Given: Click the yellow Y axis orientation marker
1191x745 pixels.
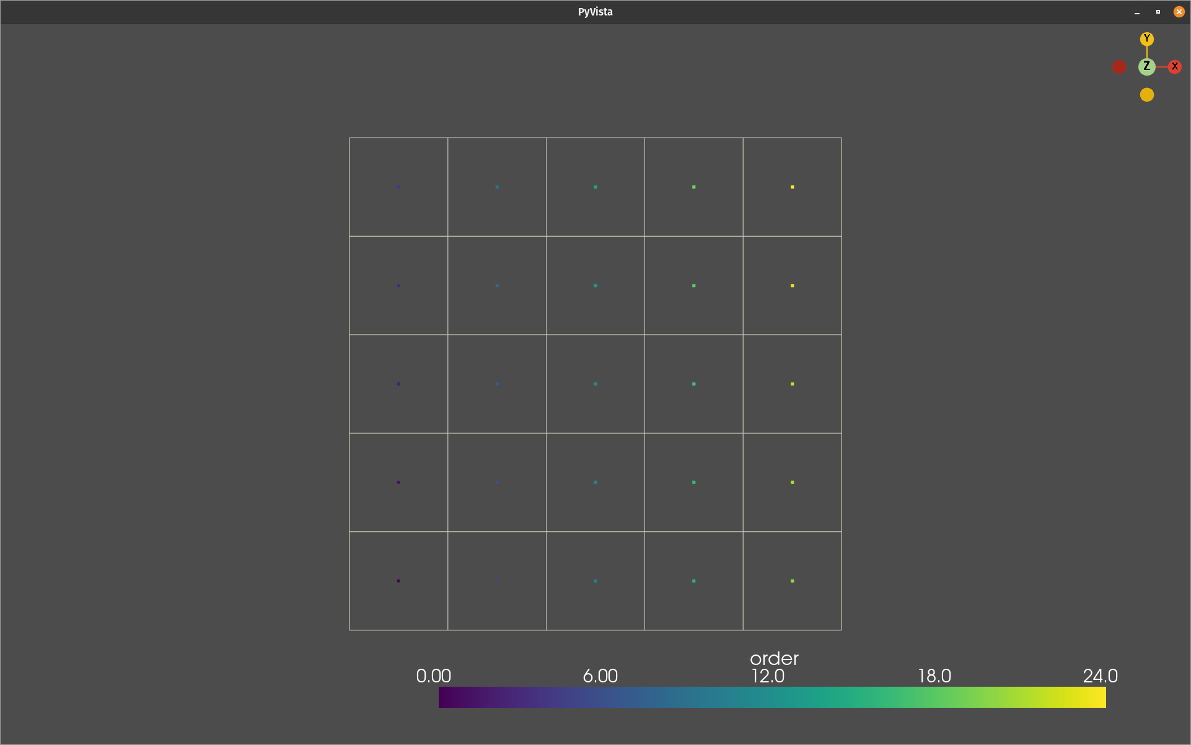Looking at the screenshot, I should pyautogui.click(x=1146, y=39).
